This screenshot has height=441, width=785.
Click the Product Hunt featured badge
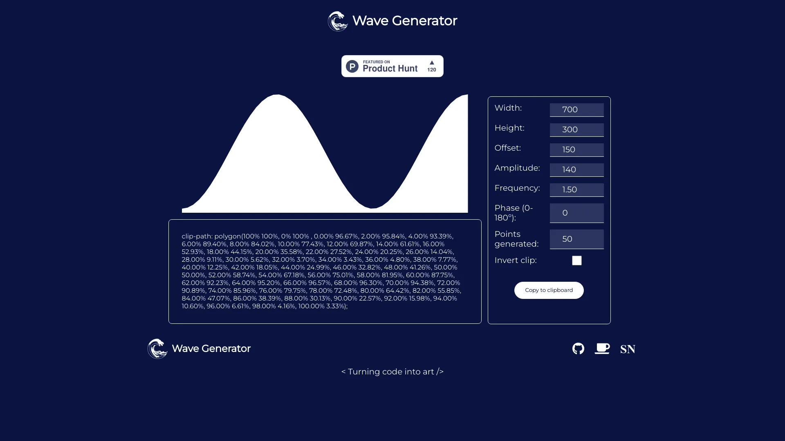(392, 66)
